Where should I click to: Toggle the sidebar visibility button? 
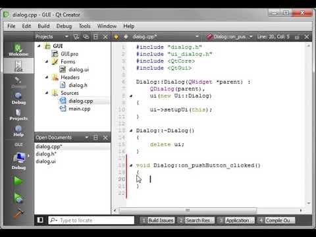(40, 220)
